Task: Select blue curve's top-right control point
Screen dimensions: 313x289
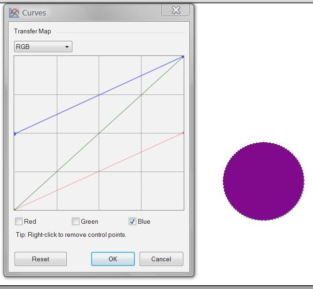Action: [x=183, y=57]
